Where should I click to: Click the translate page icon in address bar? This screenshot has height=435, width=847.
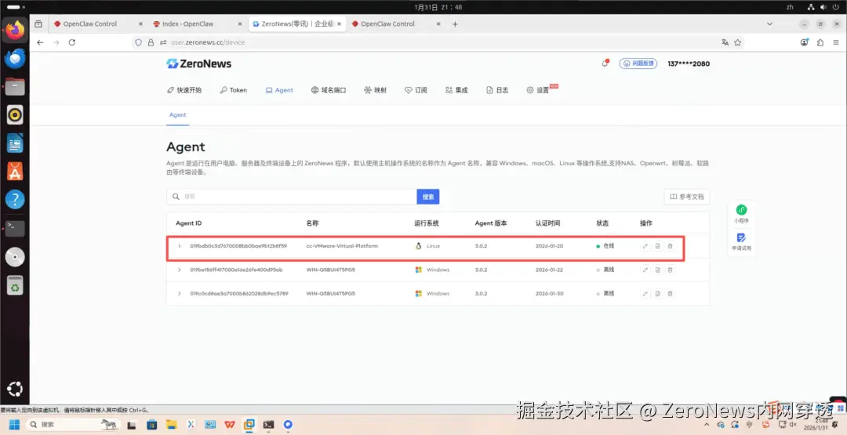coord(725,42)
